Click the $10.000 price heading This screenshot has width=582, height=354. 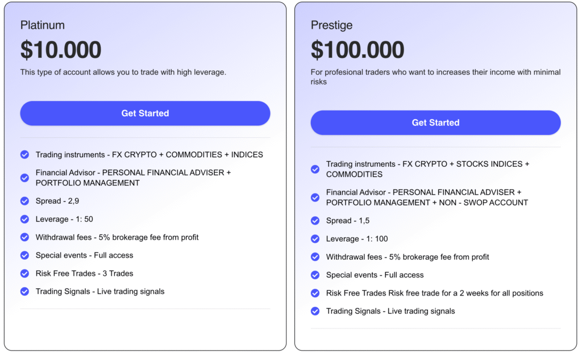(x=61, y=50)
